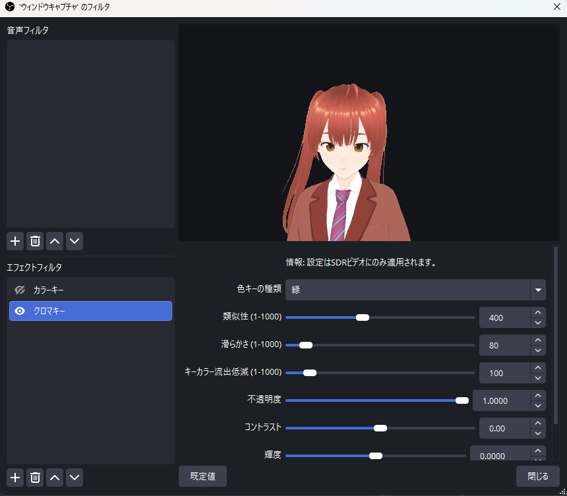Viewport: 567px width, 496px height.
Task: Click the 輝度 slider handle
Action: [x=376, y=456]
